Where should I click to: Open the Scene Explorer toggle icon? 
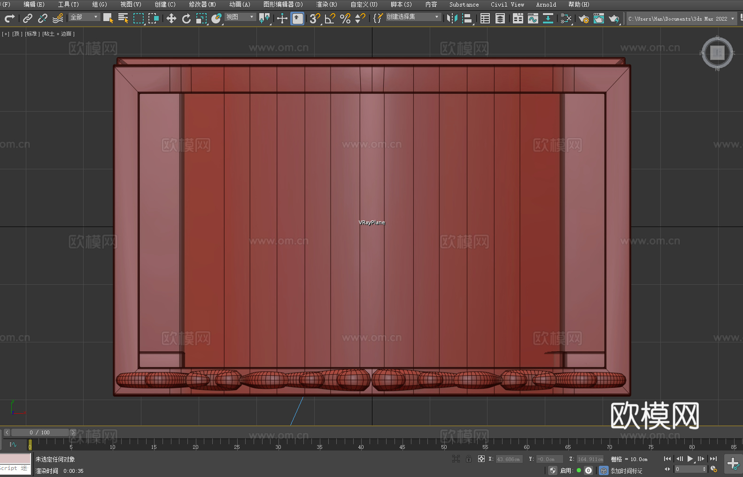pos(485,18)
